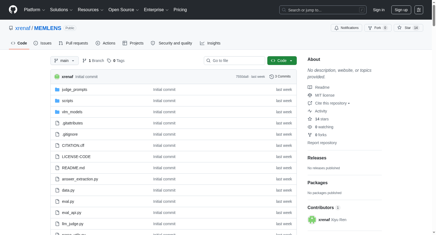436x235 pixels.
Task: Open the GitHub homepage logo
Action: click(x=13, y=10)
